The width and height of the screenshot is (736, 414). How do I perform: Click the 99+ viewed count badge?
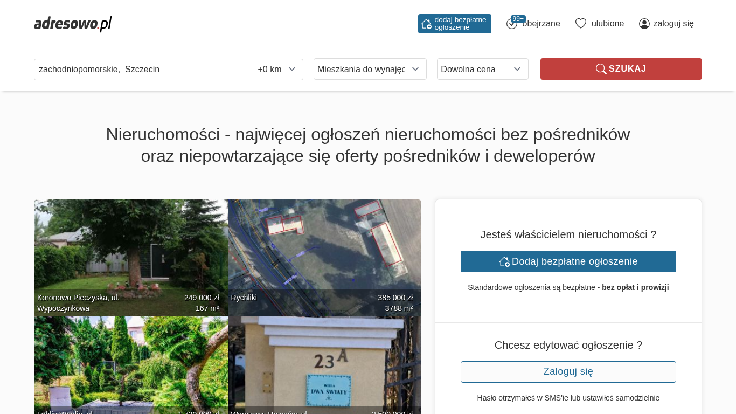518,19
